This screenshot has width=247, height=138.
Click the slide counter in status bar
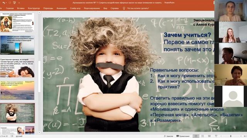click(4, 136)
